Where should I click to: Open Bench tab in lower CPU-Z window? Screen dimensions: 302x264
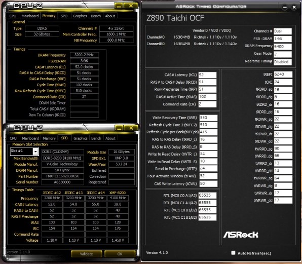[x=96, y=138]
